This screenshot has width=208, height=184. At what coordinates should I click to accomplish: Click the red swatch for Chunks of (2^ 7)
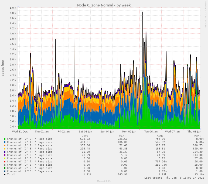5,162
